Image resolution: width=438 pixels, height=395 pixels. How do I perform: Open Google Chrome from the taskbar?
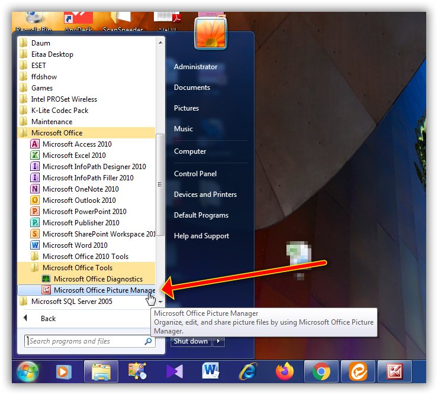pos(321,371)
